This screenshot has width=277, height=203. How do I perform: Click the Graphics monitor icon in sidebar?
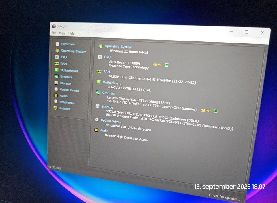[x=56, y=76]
